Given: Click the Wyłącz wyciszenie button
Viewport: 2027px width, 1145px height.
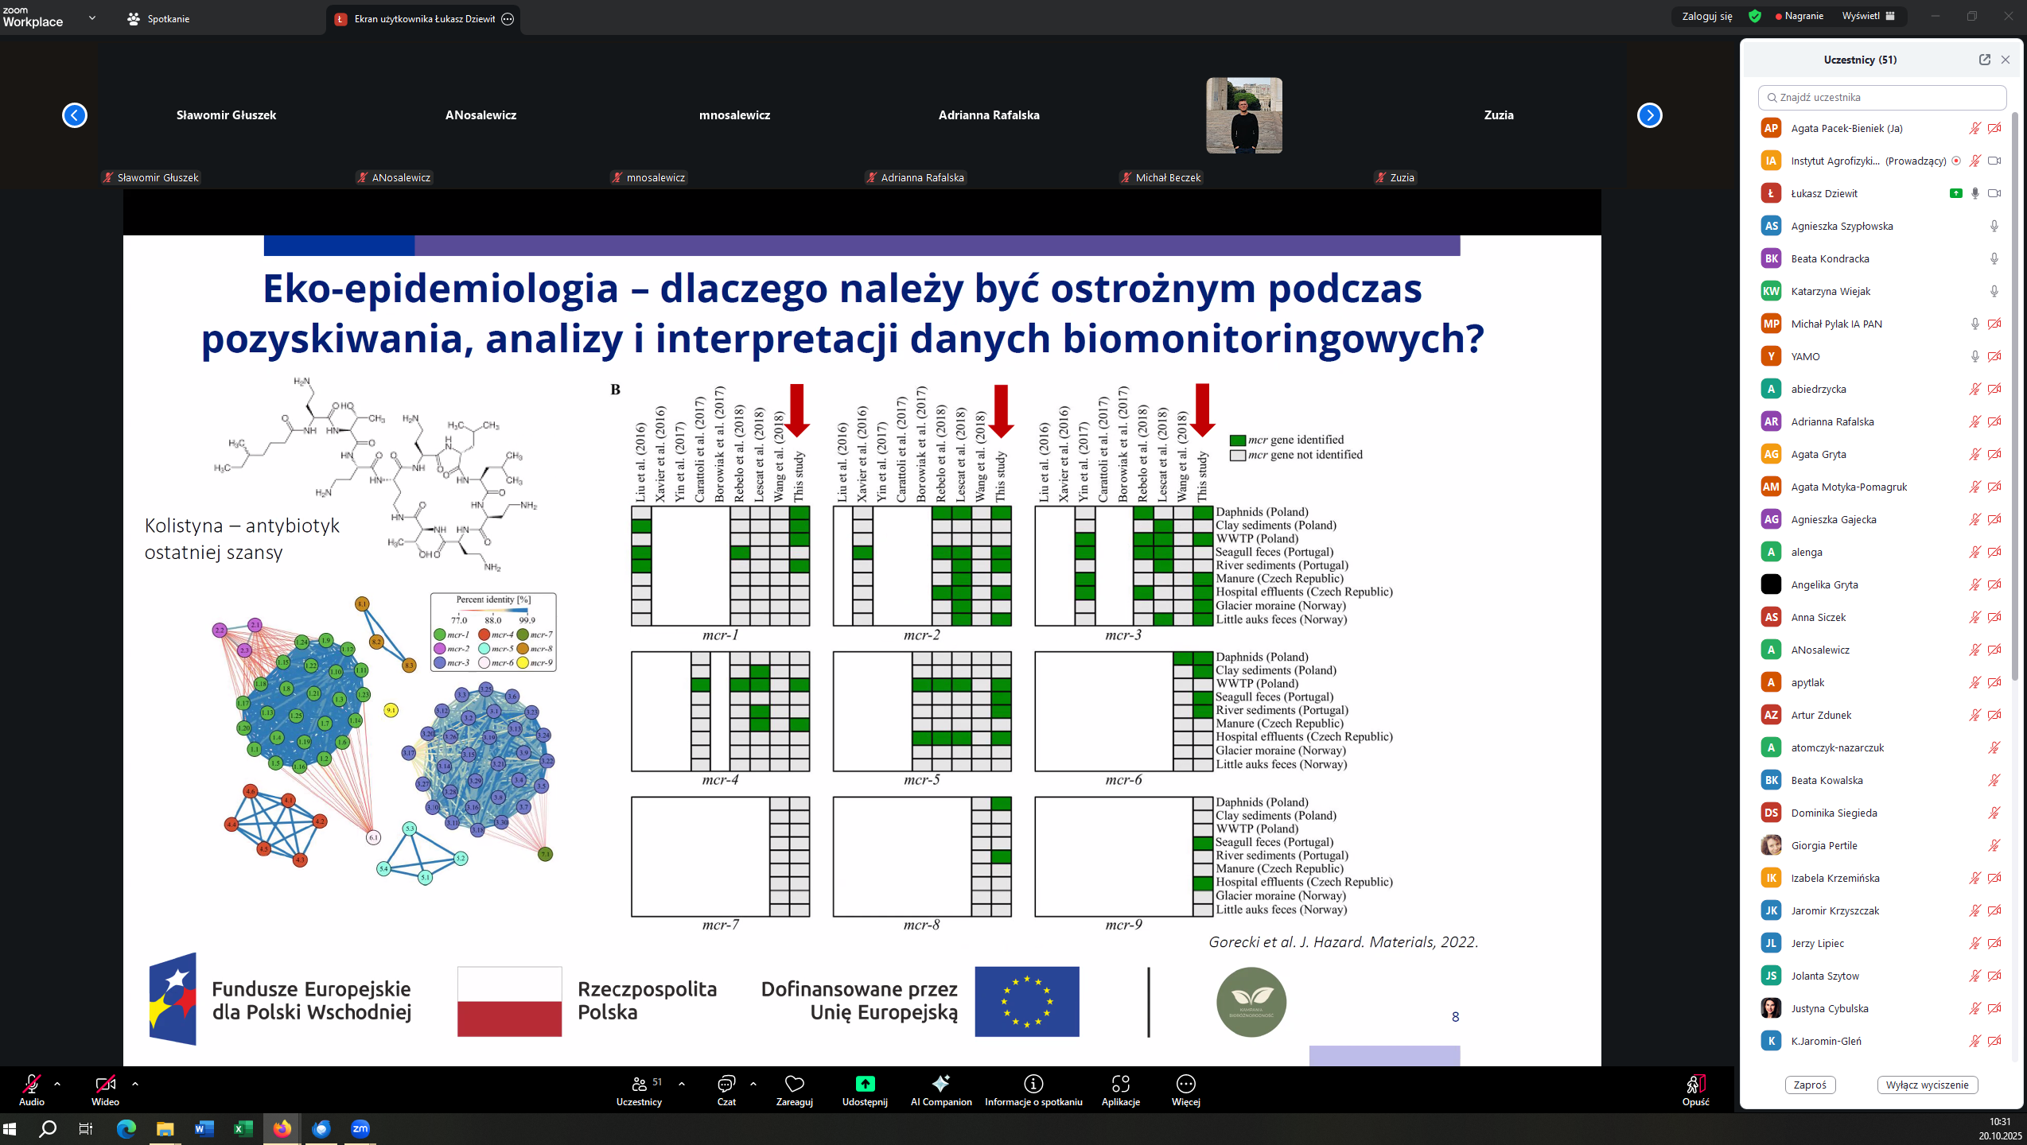Looking at the screenshot, I should pos(1927,1085).
